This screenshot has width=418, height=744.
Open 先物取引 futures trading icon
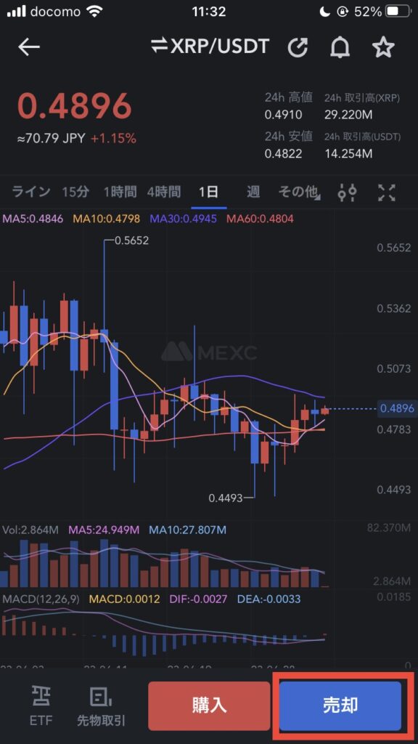click(101, 705)
